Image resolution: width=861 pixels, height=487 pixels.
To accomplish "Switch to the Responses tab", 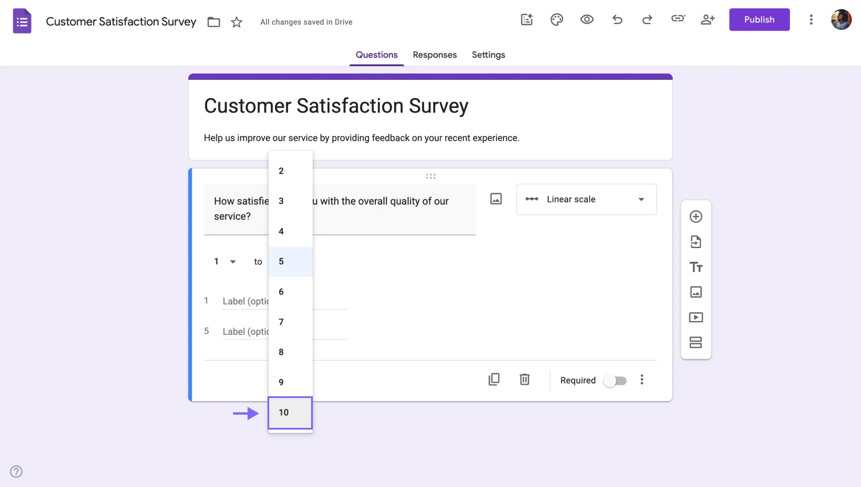I will [435, 55].
